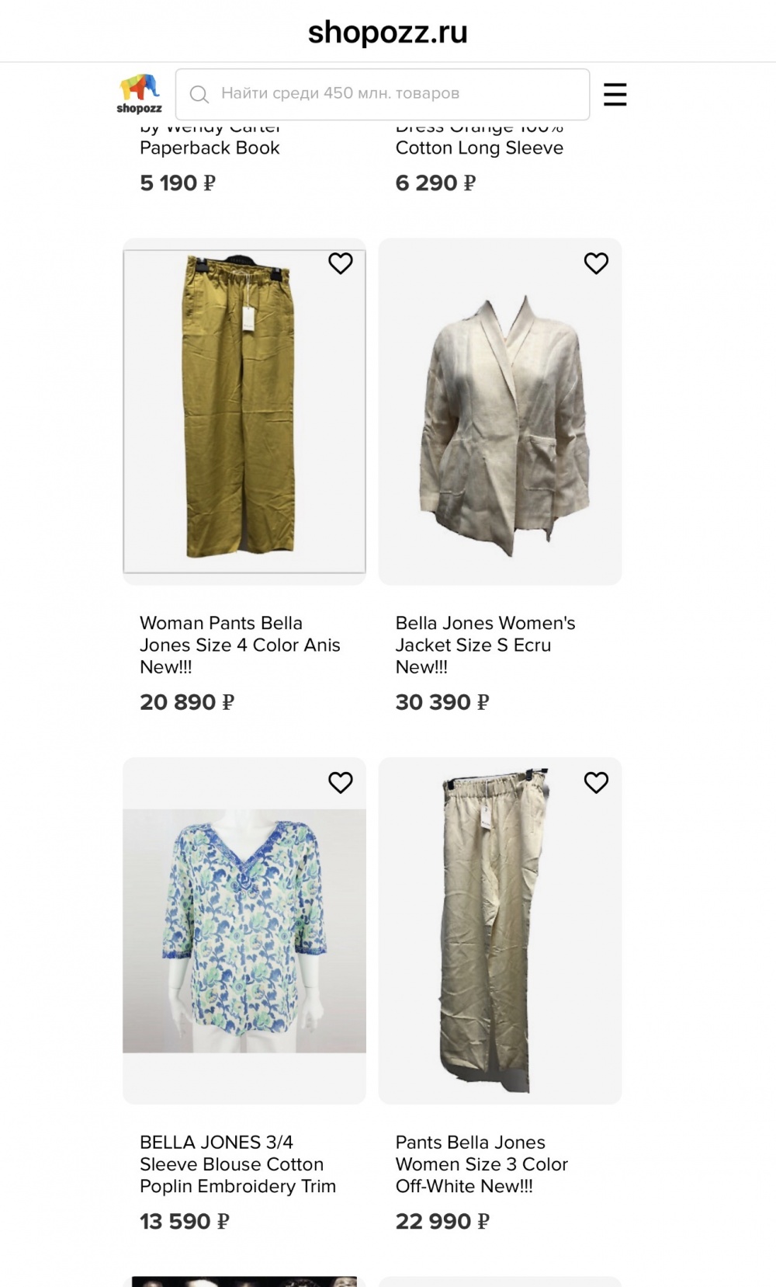Favorite the Ecru jacket with the heart
The image size is (776, 1287).
tap(596, 263)
